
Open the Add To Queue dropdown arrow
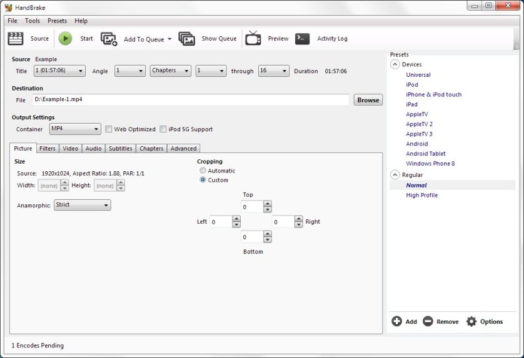169,39
